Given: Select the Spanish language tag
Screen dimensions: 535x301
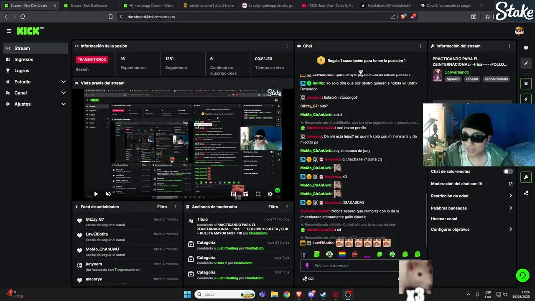Looking at the screenshot, I should click(453, 79).
